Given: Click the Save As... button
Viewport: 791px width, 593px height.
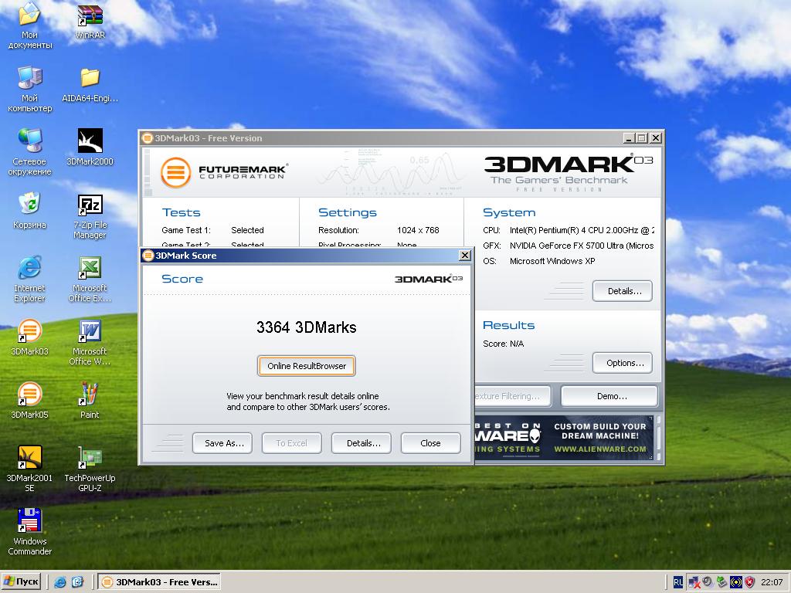Looking at the screenshot, I should [222, 443].
